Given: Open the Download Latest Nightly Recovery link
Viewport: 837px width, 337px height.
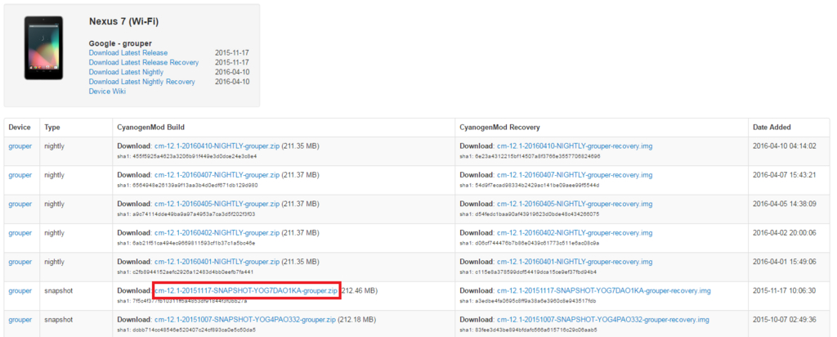Looking at the screenshot, I should (142, 82).
